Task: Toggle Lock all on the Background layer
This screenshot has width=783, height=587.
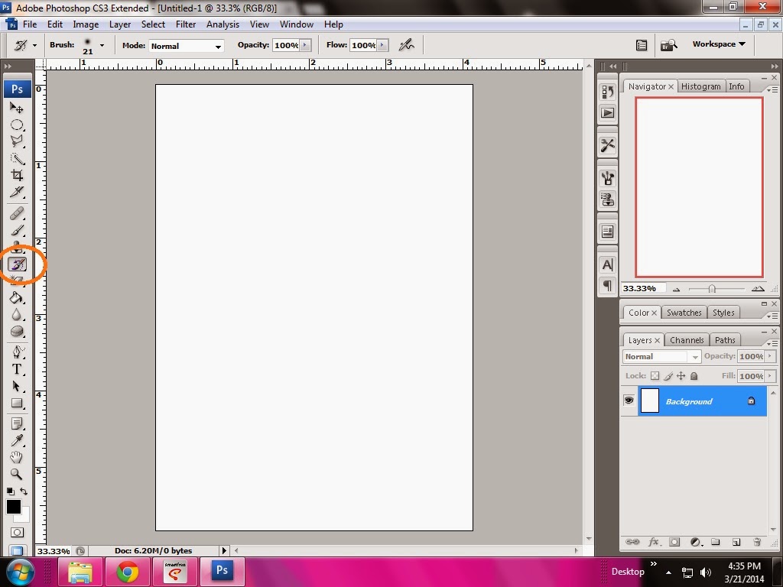Action: click(x=694, y=376)
